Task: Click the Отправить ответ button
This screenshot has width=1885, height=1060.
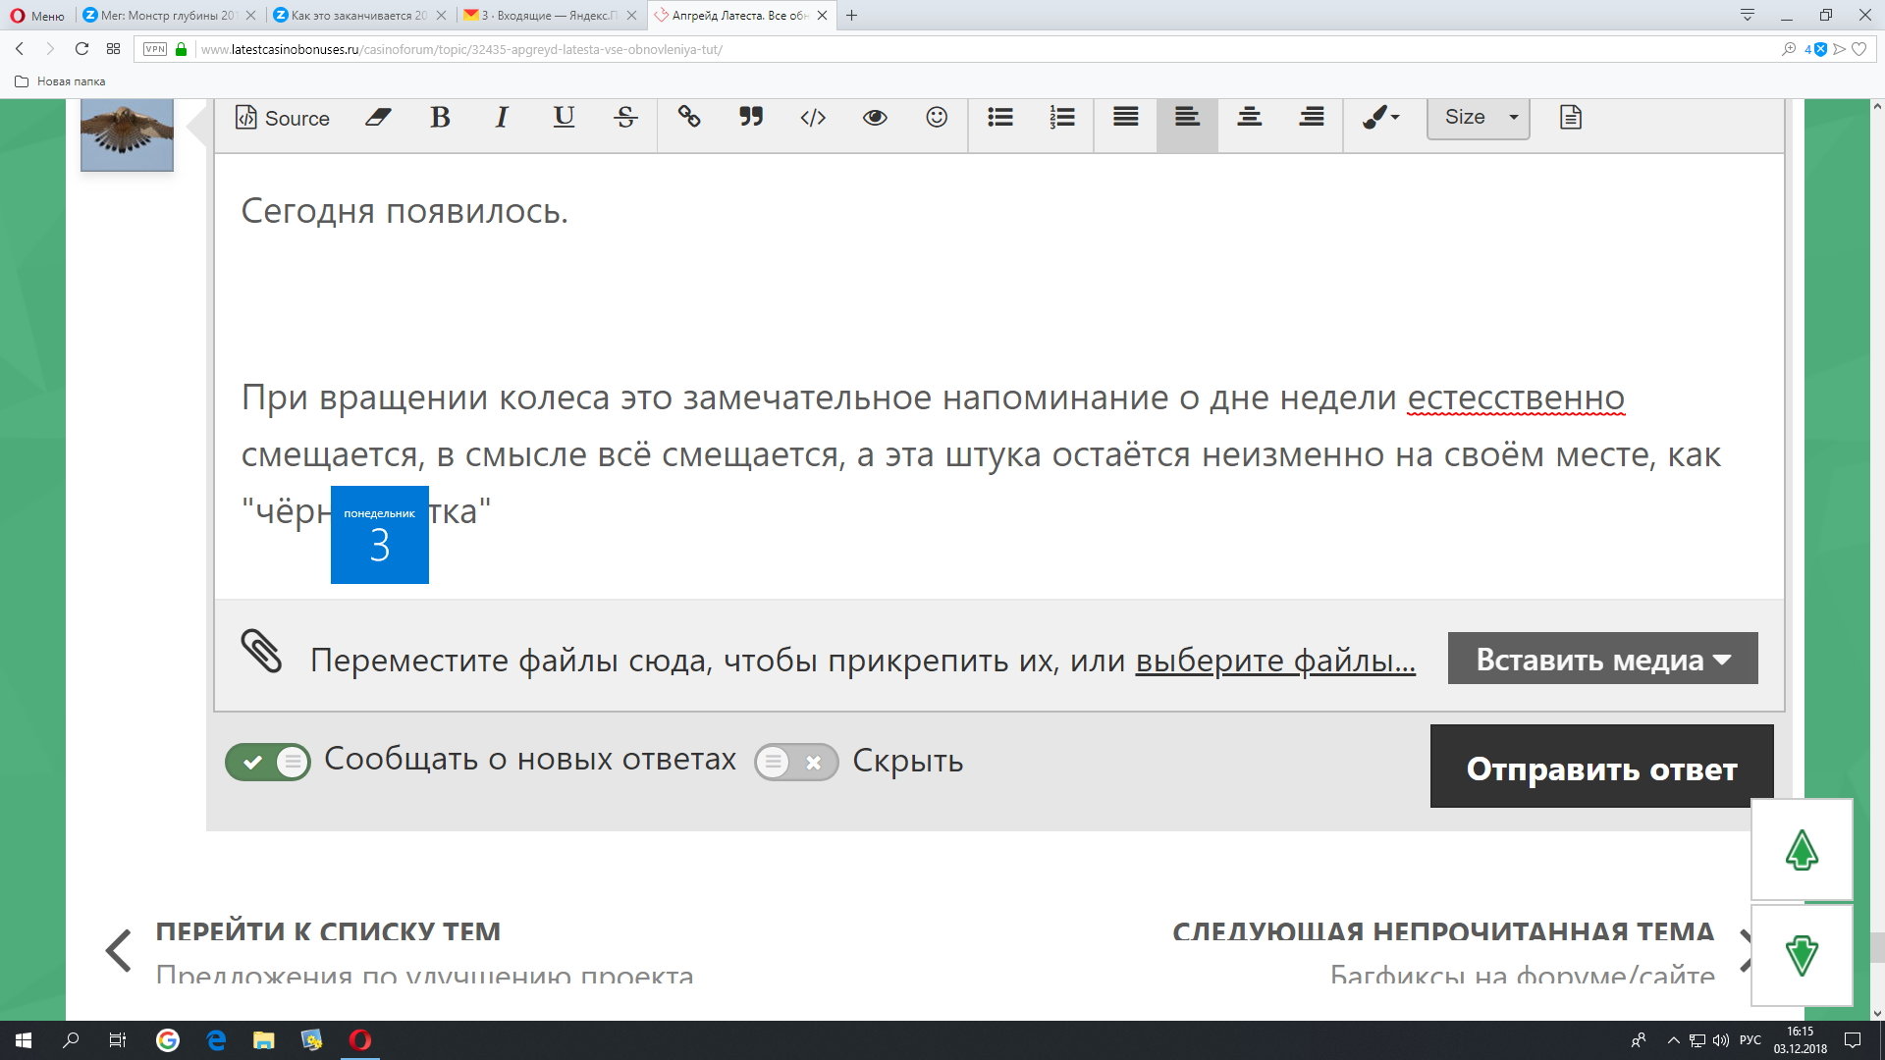Action: (x=1601, y=768)
